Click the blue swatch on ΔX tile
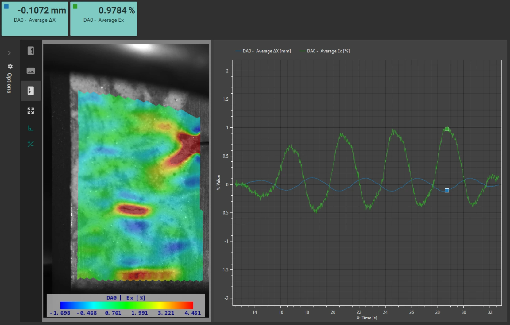 (6, 6)
